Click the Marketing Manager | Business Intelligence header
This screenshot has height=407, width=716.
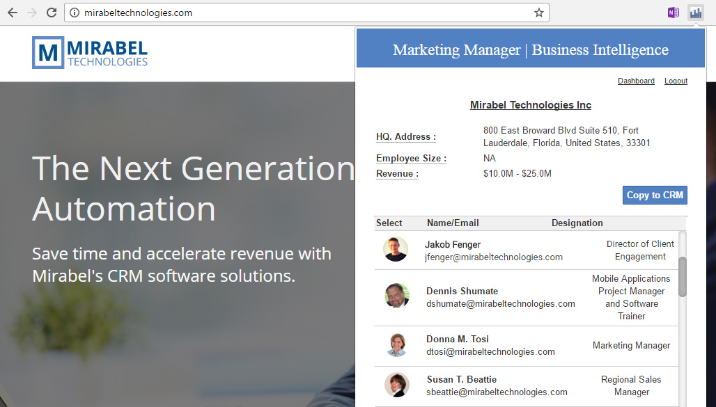pyautogui.click(x=531, y=49)
